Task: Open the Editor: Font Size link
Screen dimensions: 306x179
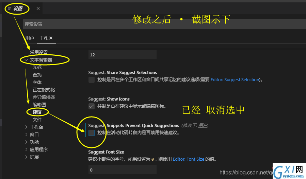Action: 189,159
